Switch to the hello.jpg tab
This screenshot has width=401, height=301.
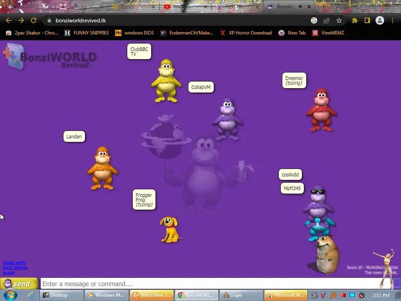pyautogui.click(x=81, y=7)
